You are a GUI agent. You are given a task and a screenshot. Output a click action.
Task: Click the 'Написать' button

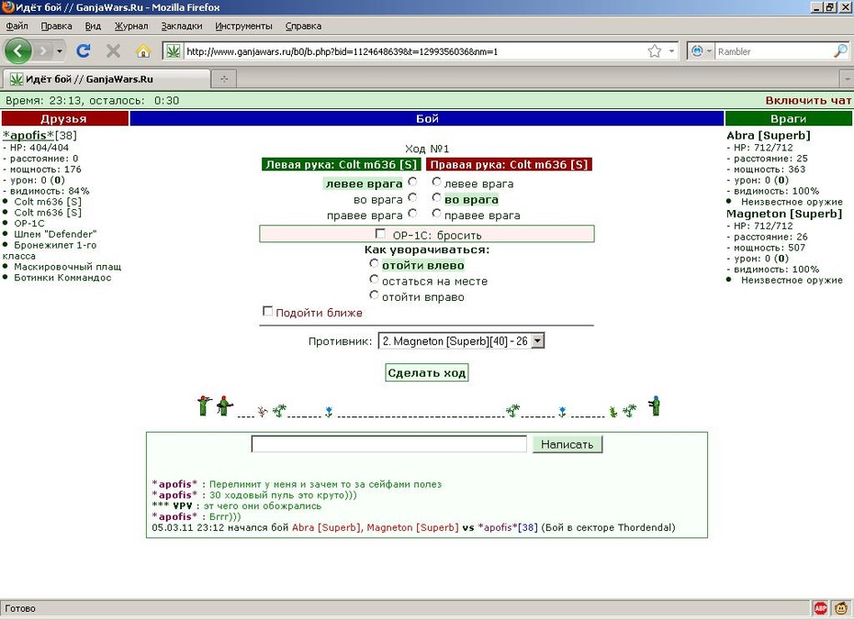coord(567,444)
